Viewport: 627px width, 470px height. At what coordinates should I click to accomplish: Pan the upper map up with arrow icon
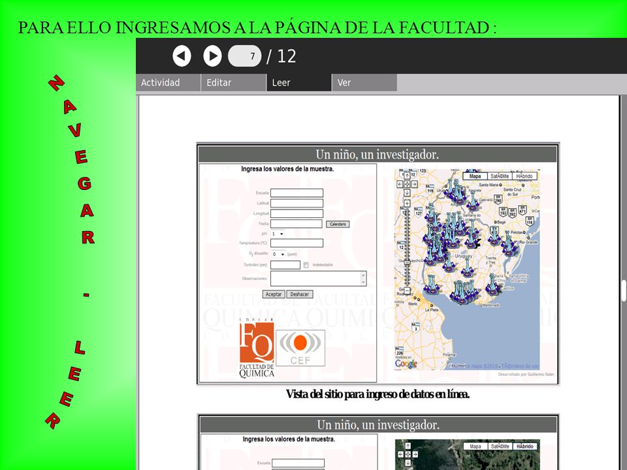pyautogui.click(x=407, y=176)
